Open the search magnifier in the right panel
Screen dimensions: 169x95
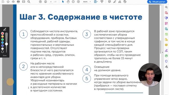coord(166,7)
